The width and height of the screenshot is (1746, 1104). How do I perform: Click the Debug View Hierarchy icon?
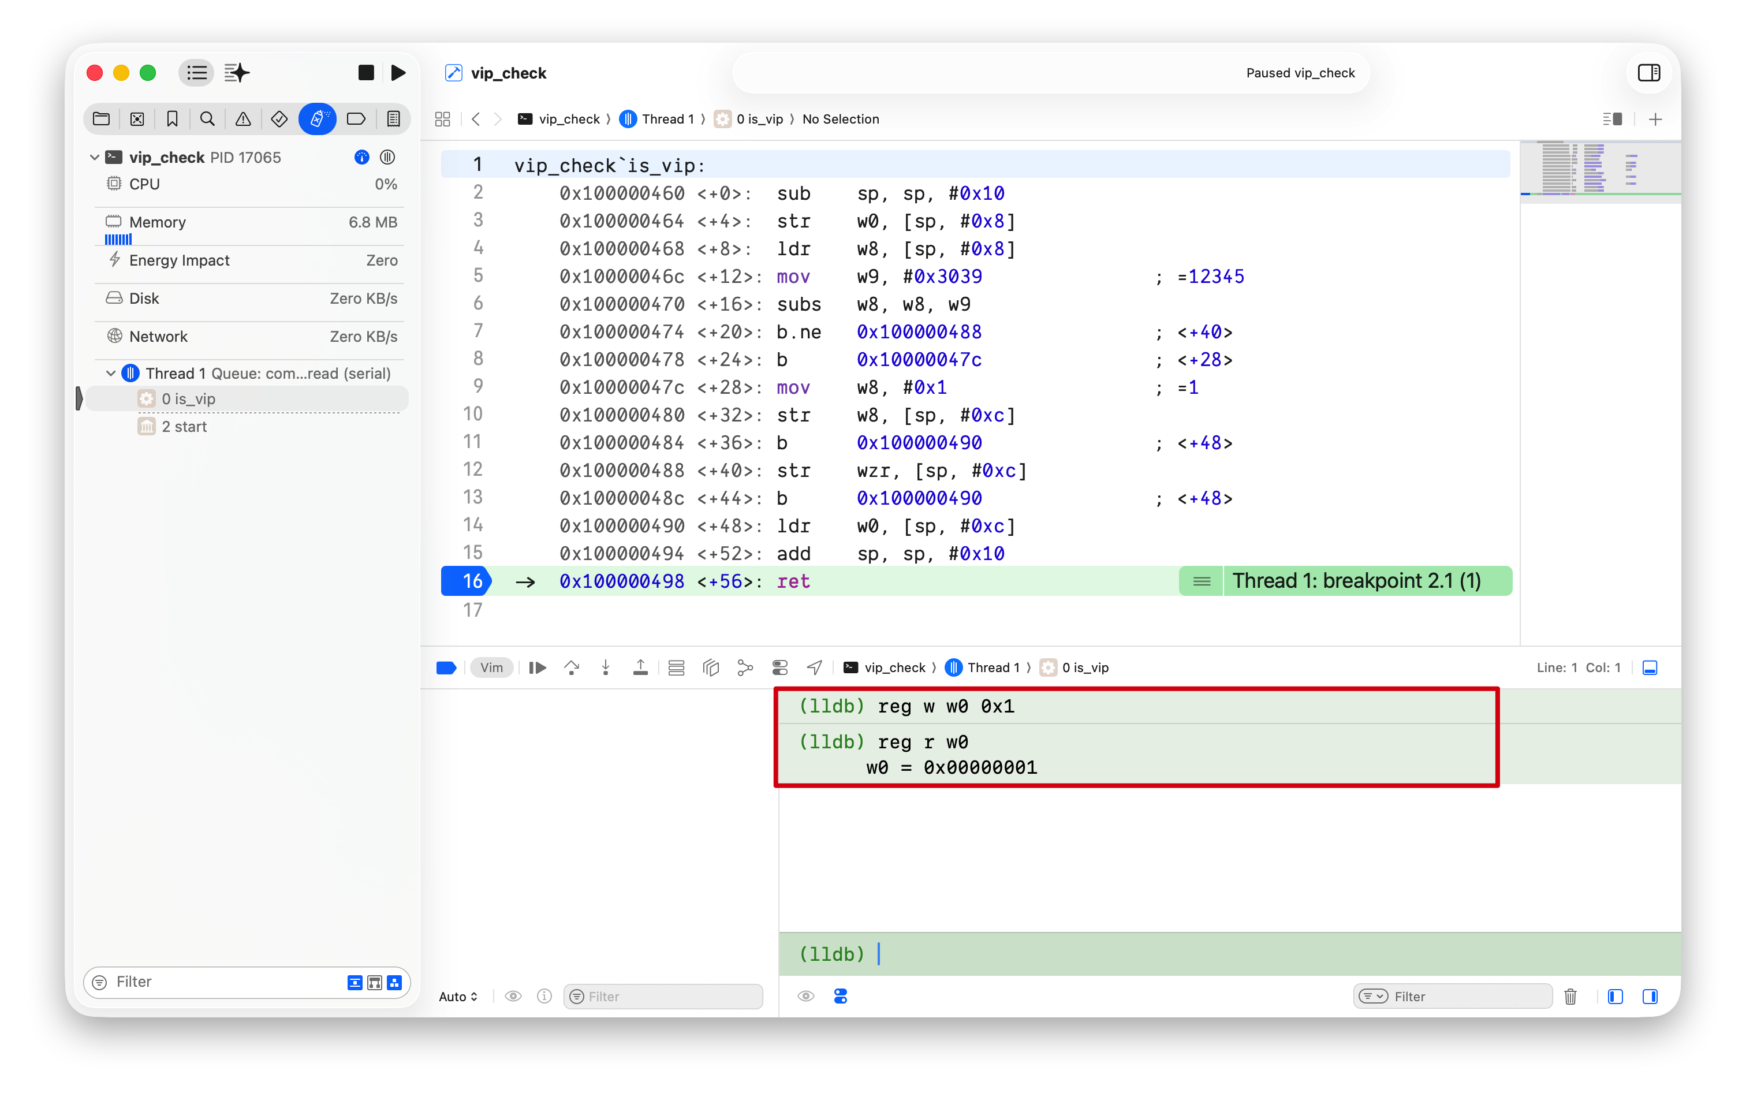pos(711,667)
